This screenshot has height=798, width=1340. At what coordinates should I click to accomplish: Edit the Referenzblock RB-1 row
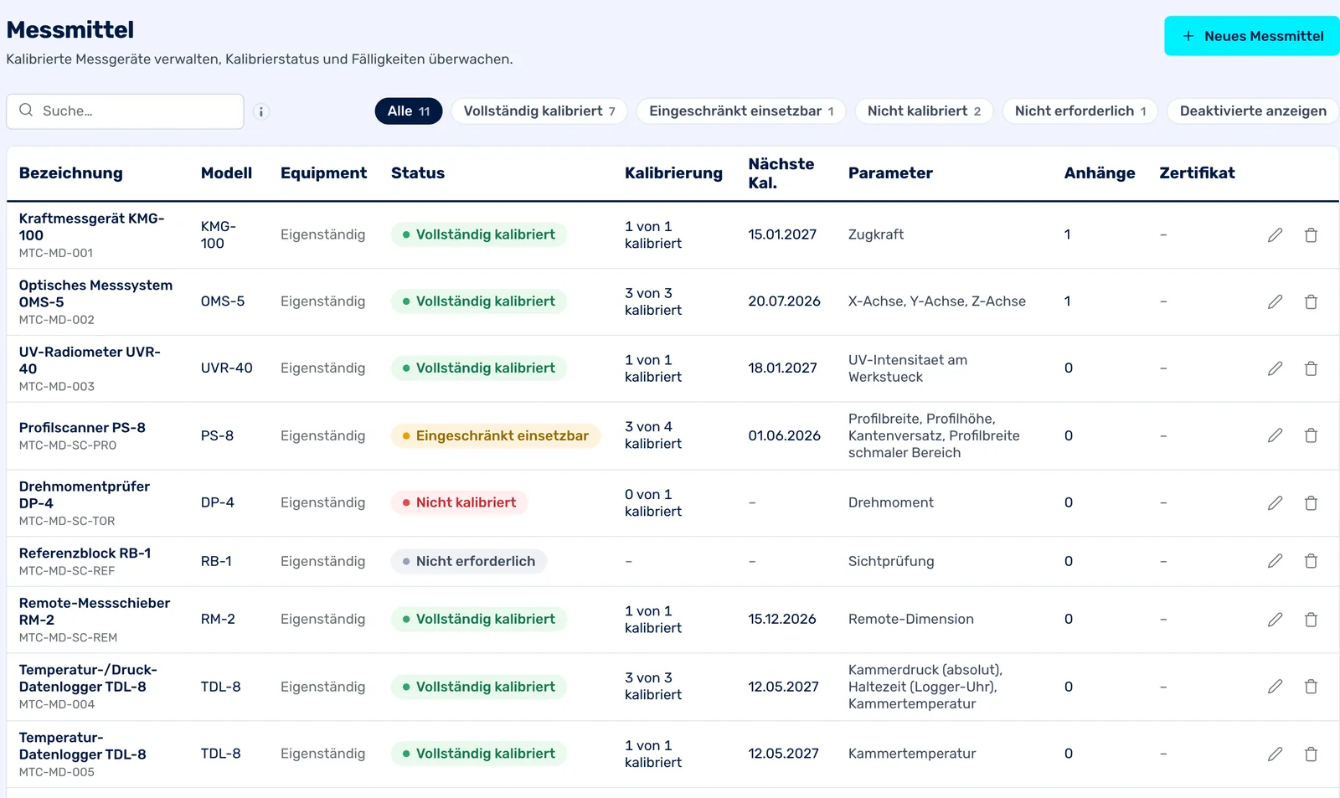[1275, 561]
